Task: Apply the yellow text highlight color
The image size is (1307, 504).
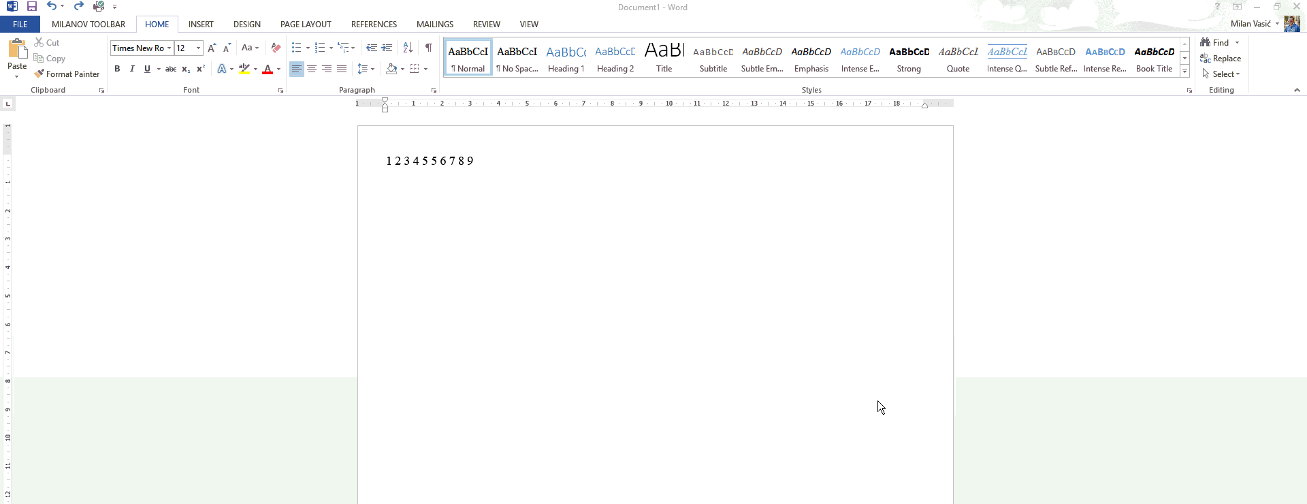Action: tap(244, 69)
